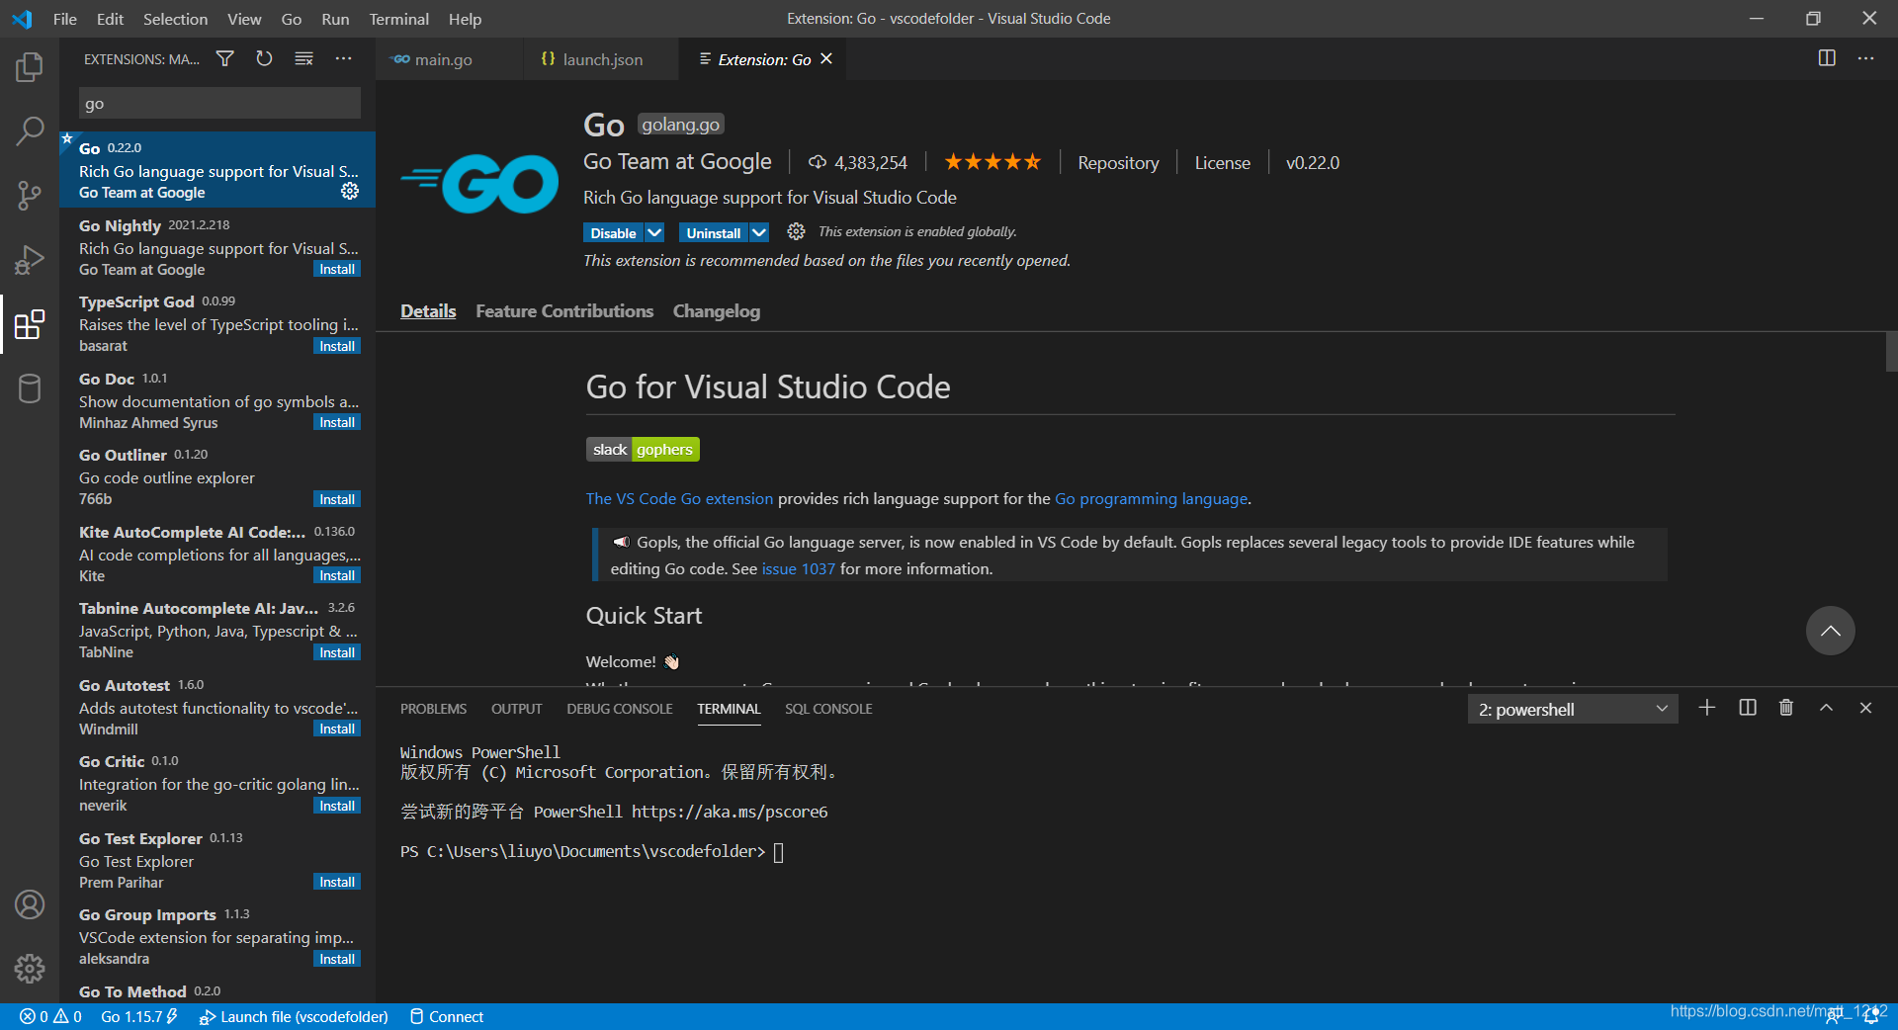Viewport: 1898px width, 1030px height.
Task: Open the File menu
Action: tap(64, 19)
